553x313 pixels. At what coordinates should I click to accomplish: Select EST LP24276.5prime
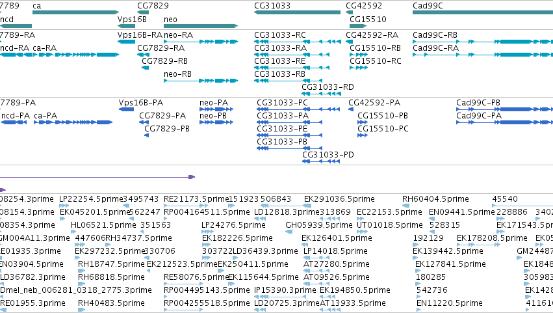click(207, 232)
